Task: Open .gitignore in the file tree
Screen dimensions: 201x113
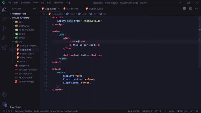Action: pyautogui.click(x=24, y=66)
